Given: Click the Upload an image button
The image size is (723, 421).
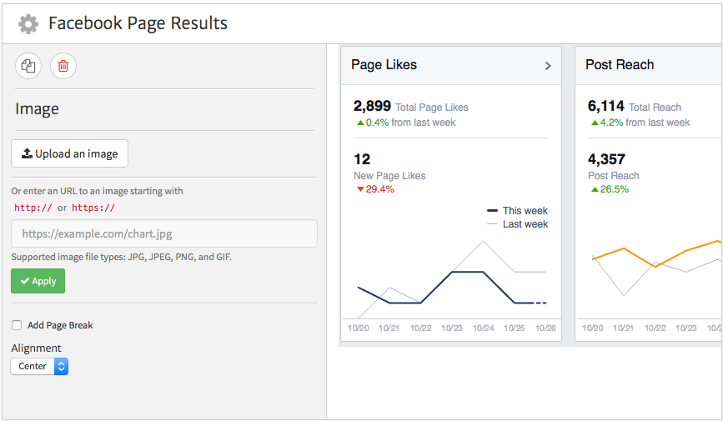Looking at the screenshot, I should click(x=70, y=153).
